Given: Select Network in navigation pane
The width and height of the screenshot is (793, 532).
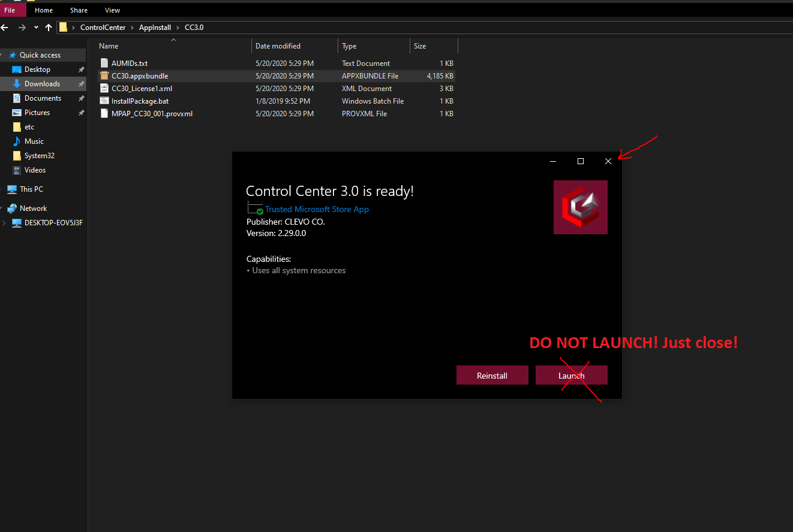Looking at the screenshot, I should tap(33, 208).
